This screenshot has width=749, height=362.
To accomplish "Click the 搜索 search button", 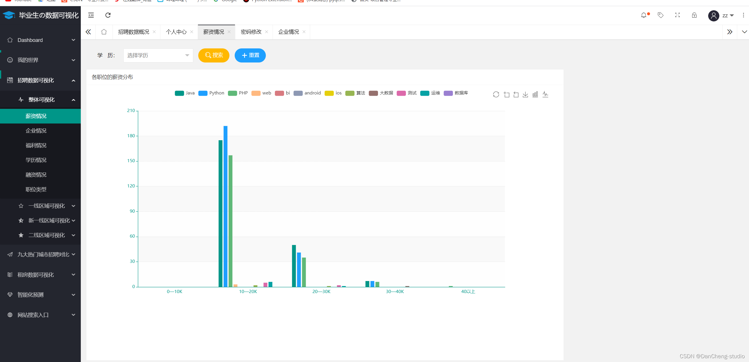I will pyautogui.click(x=214, y=55).
